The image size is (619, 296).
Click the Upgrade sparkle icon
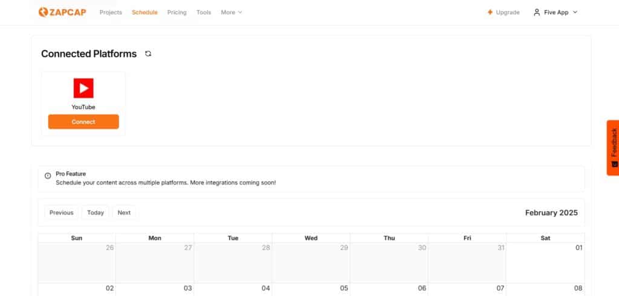[x=490, y=12]
